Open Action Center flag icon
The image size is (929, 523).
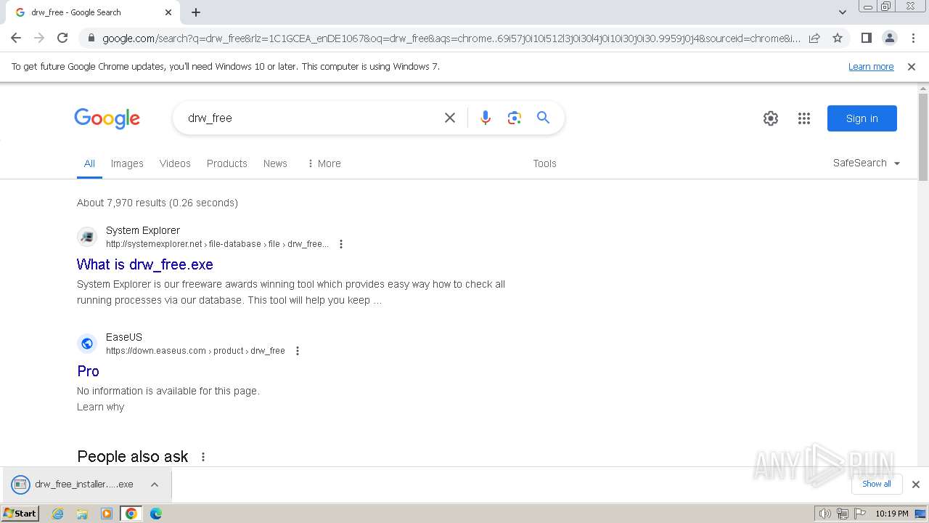(861, 514)
